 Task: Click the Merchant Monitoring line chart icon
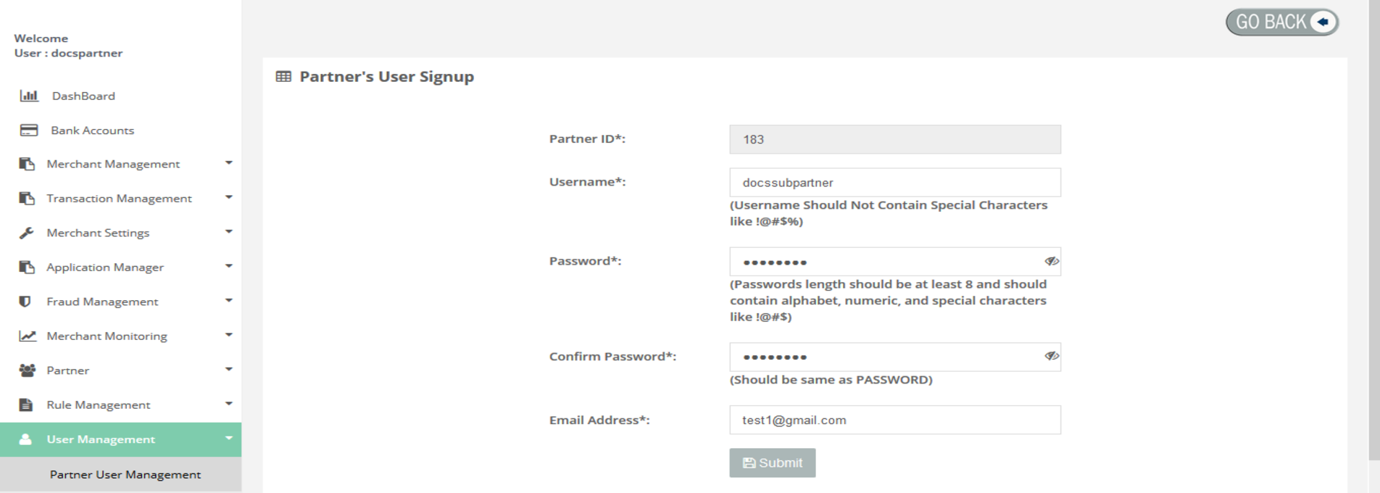28,336
